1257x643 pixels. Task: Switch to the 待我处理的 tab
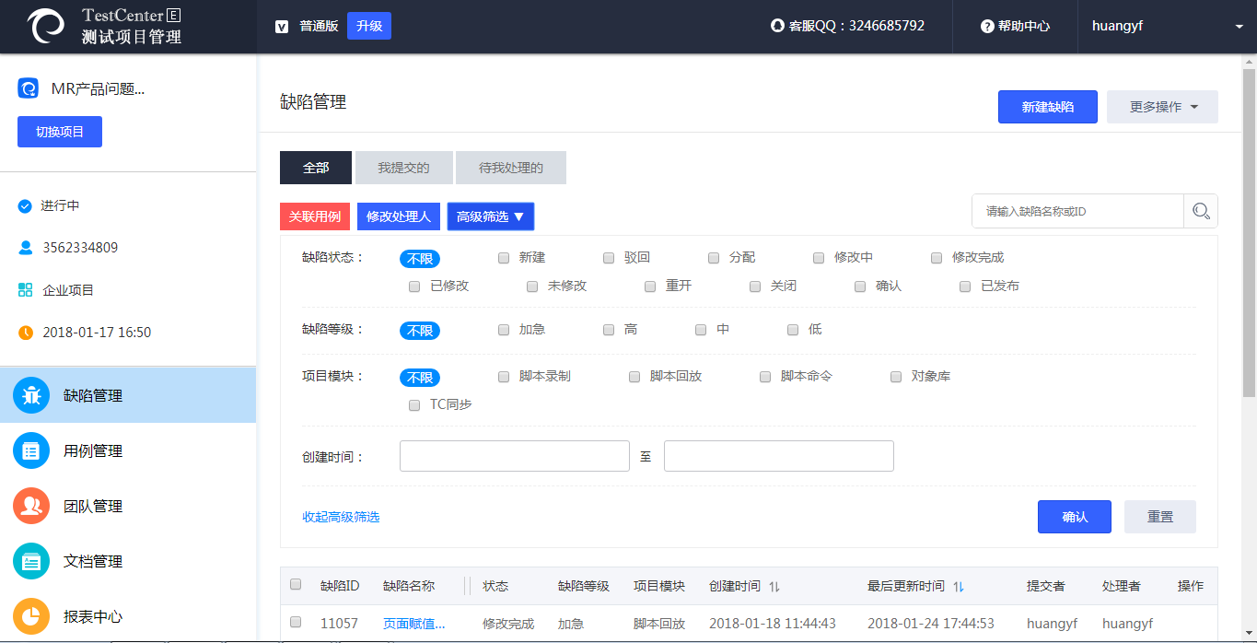(510, 168)
